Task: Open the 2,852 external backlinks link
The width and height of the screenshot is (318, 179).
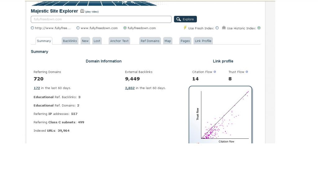Action: 130,88
